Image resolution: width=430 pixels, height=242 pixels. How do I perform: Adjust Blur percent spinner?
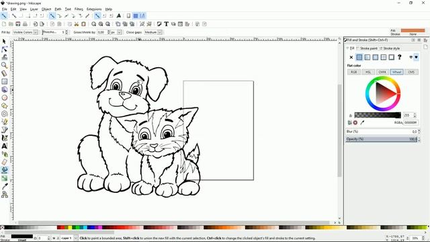(x=419, y=132)
